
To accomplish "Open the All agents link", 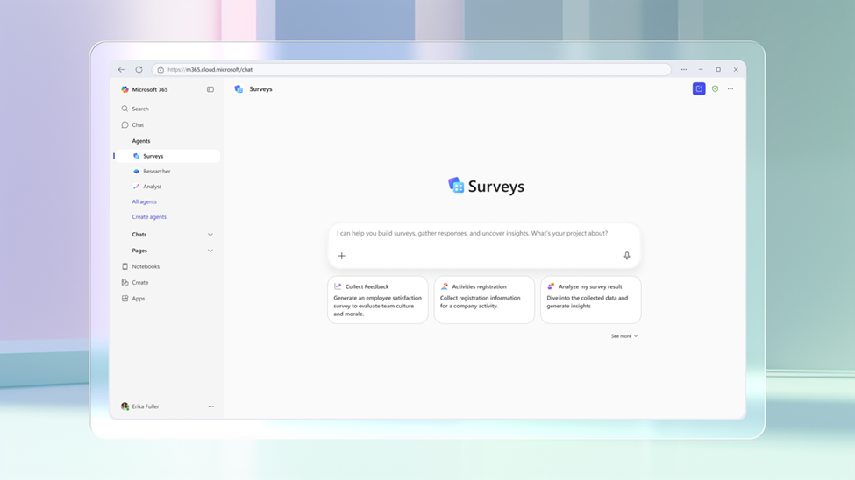I will (144, 201).
